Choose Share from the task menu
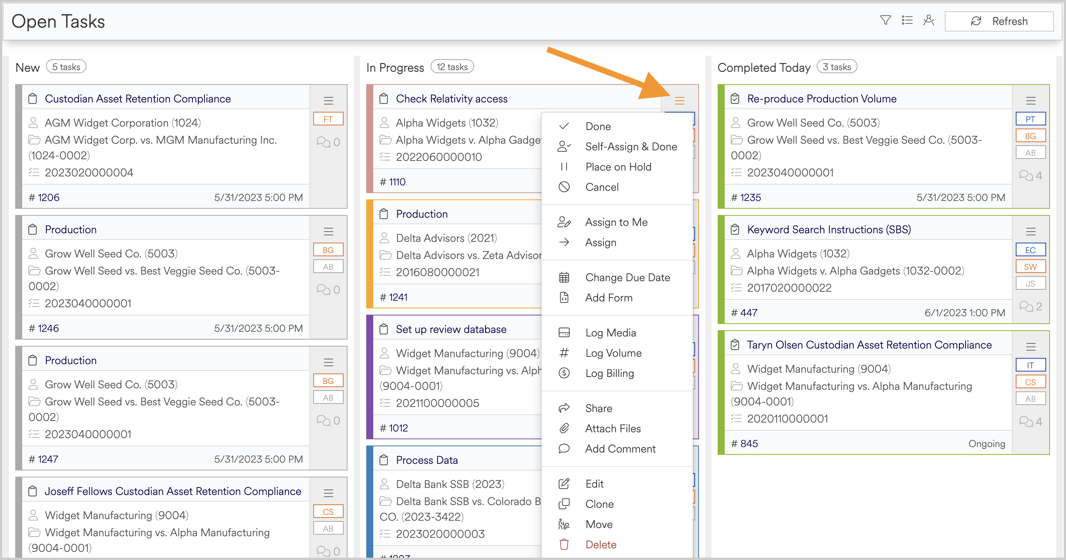The height and width of the screenshot is (560, 1066). pyautogui.click(x=617, y=408)
